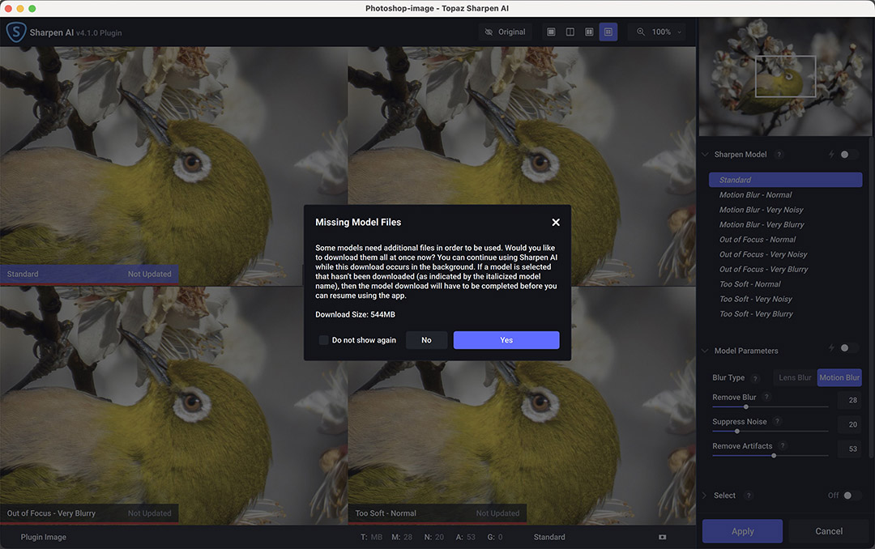
Task: Click Yes to download model files
Action: coord(506,340)
